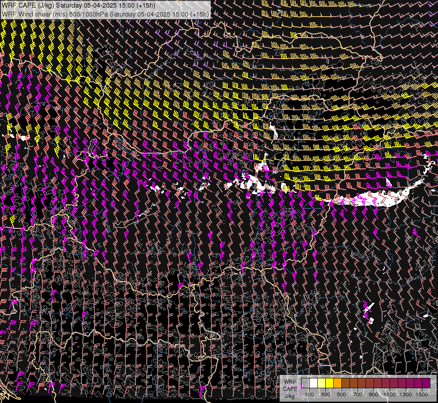Click the 700 label under the color scale
Image resolution: width=438 pixels, height=403 pixels.
point(357,394)
